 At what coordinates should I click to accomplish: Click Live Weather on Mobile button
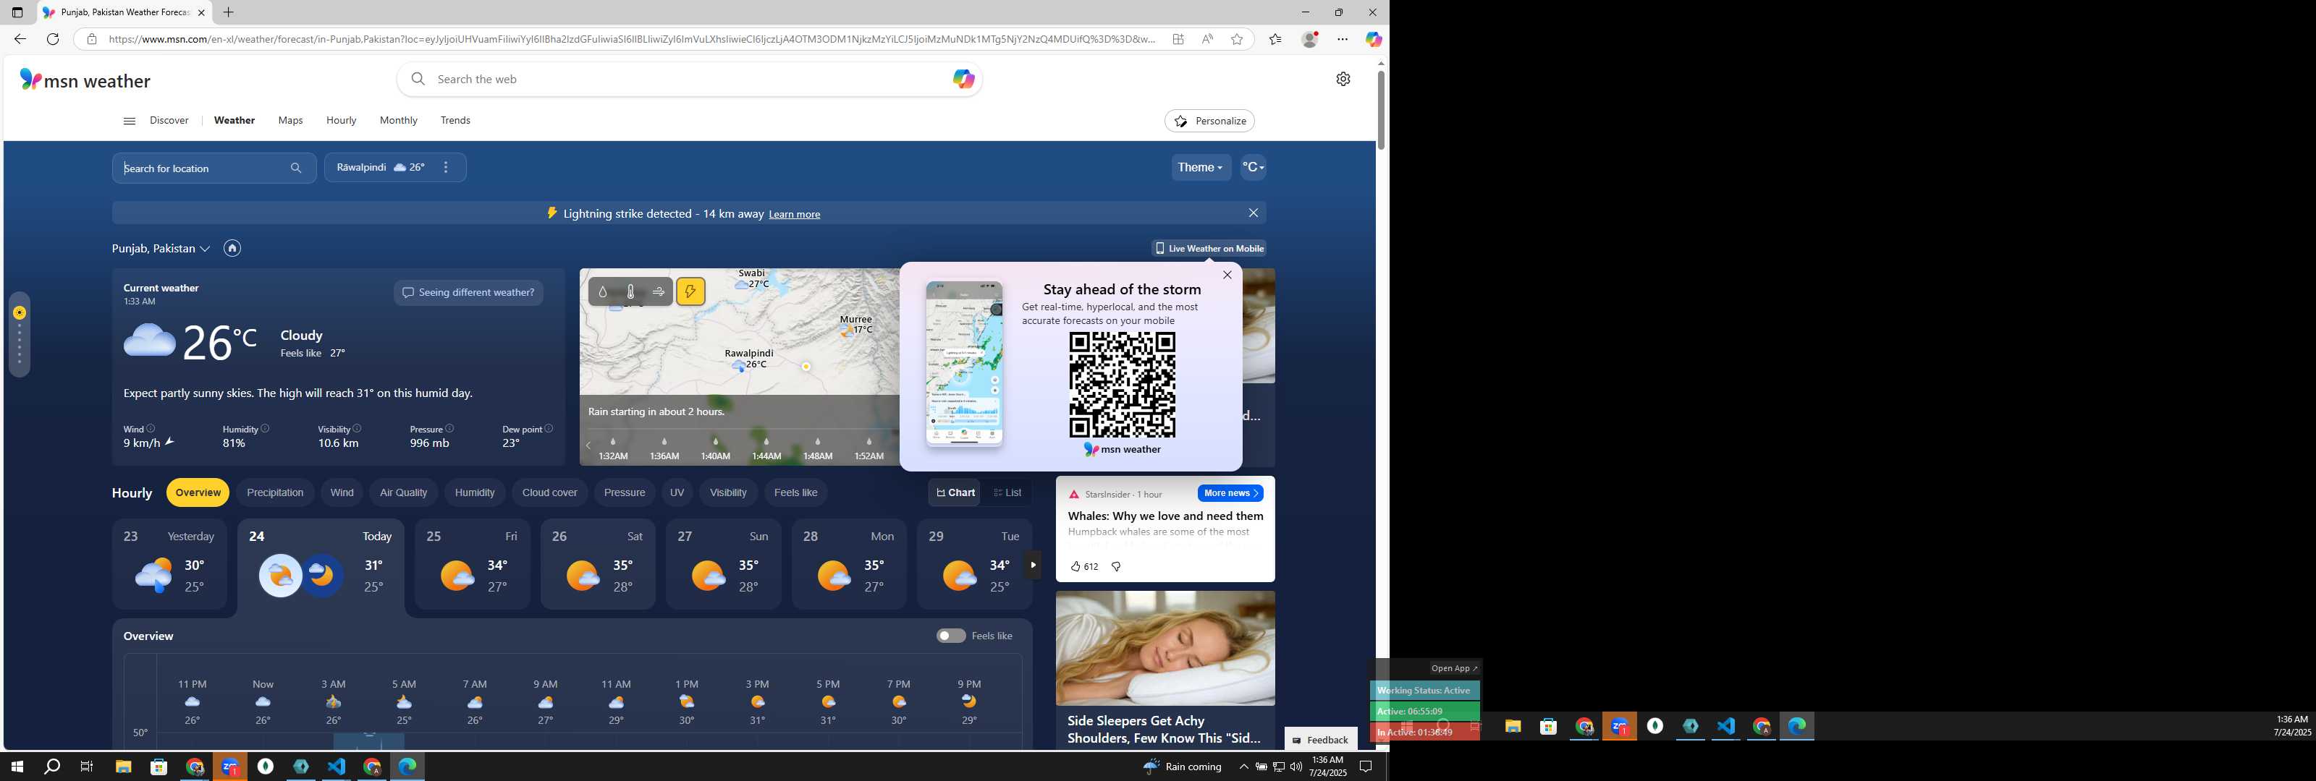pyautogui.click(x=1209, y=248)
